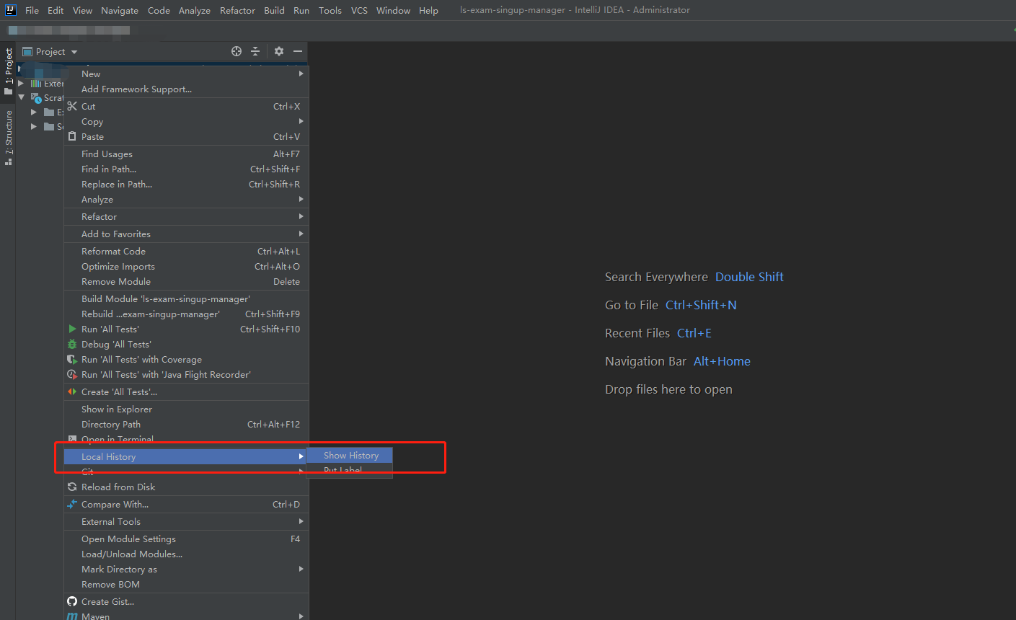Click the Maven icon in context menu

click(x=71, y=616)
